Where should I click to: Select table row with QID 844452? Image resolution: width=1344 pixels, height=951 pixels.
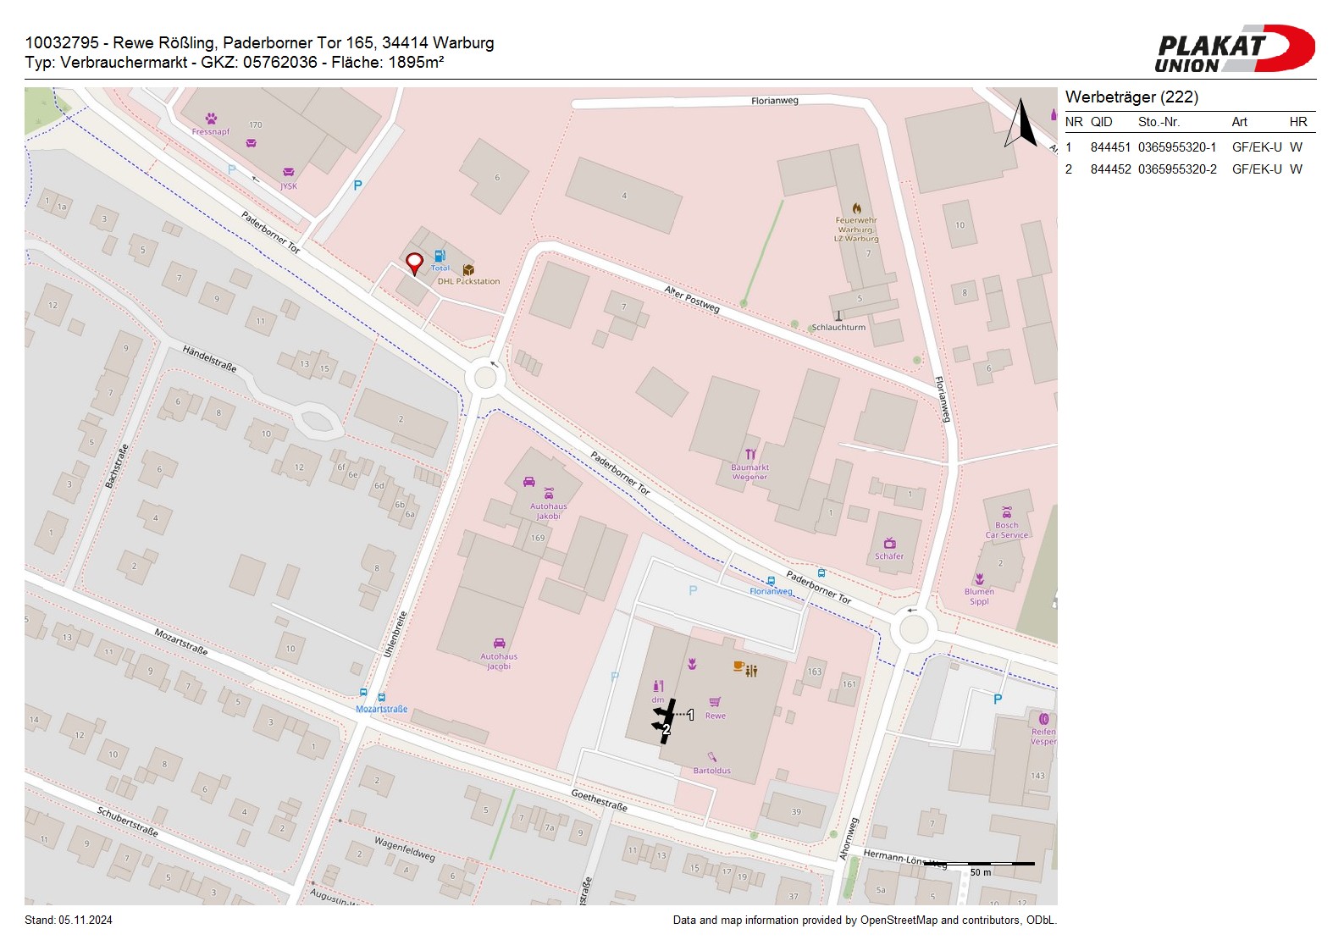[1189, 169]
